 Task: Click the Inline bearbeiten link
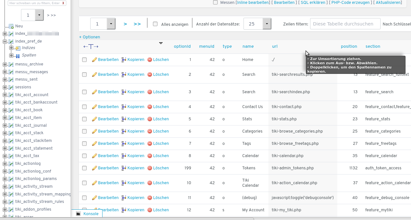(253, 2)
